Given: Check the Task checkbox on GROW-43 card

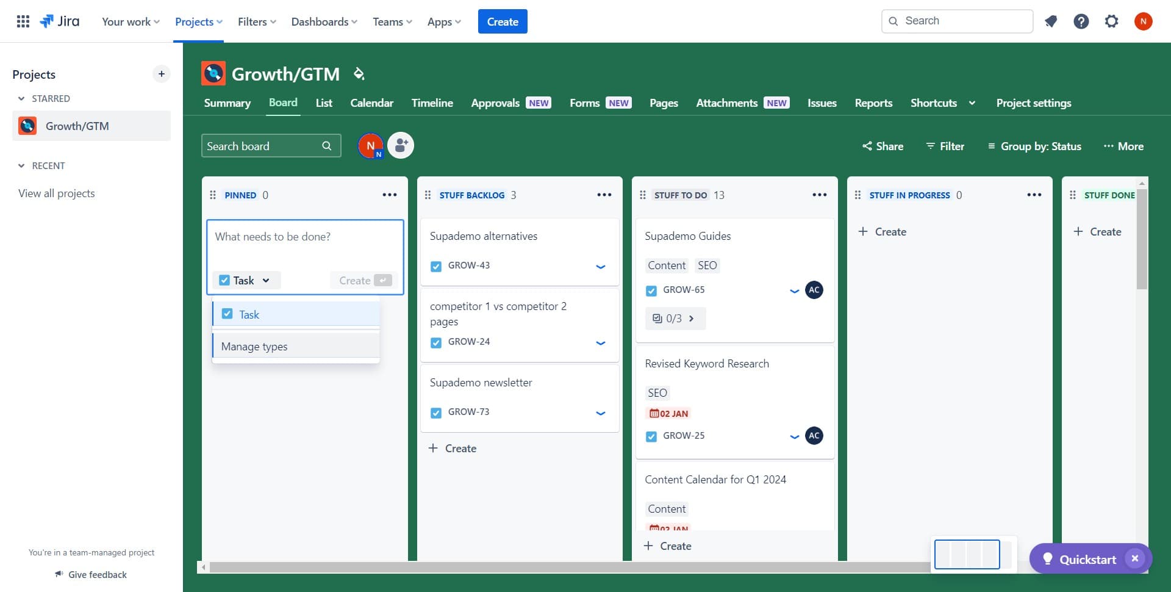Looking at the screenshot, I should point(435,266).
